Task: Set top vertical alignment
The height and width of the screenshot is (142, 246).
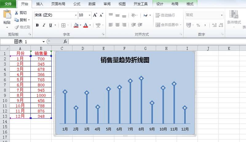Action: click(x=111, y=15)
